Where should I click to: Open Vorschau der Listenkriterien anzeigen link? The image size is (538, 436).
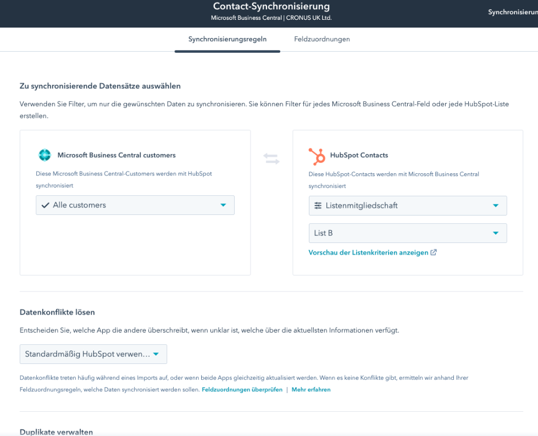pos(369,253)
